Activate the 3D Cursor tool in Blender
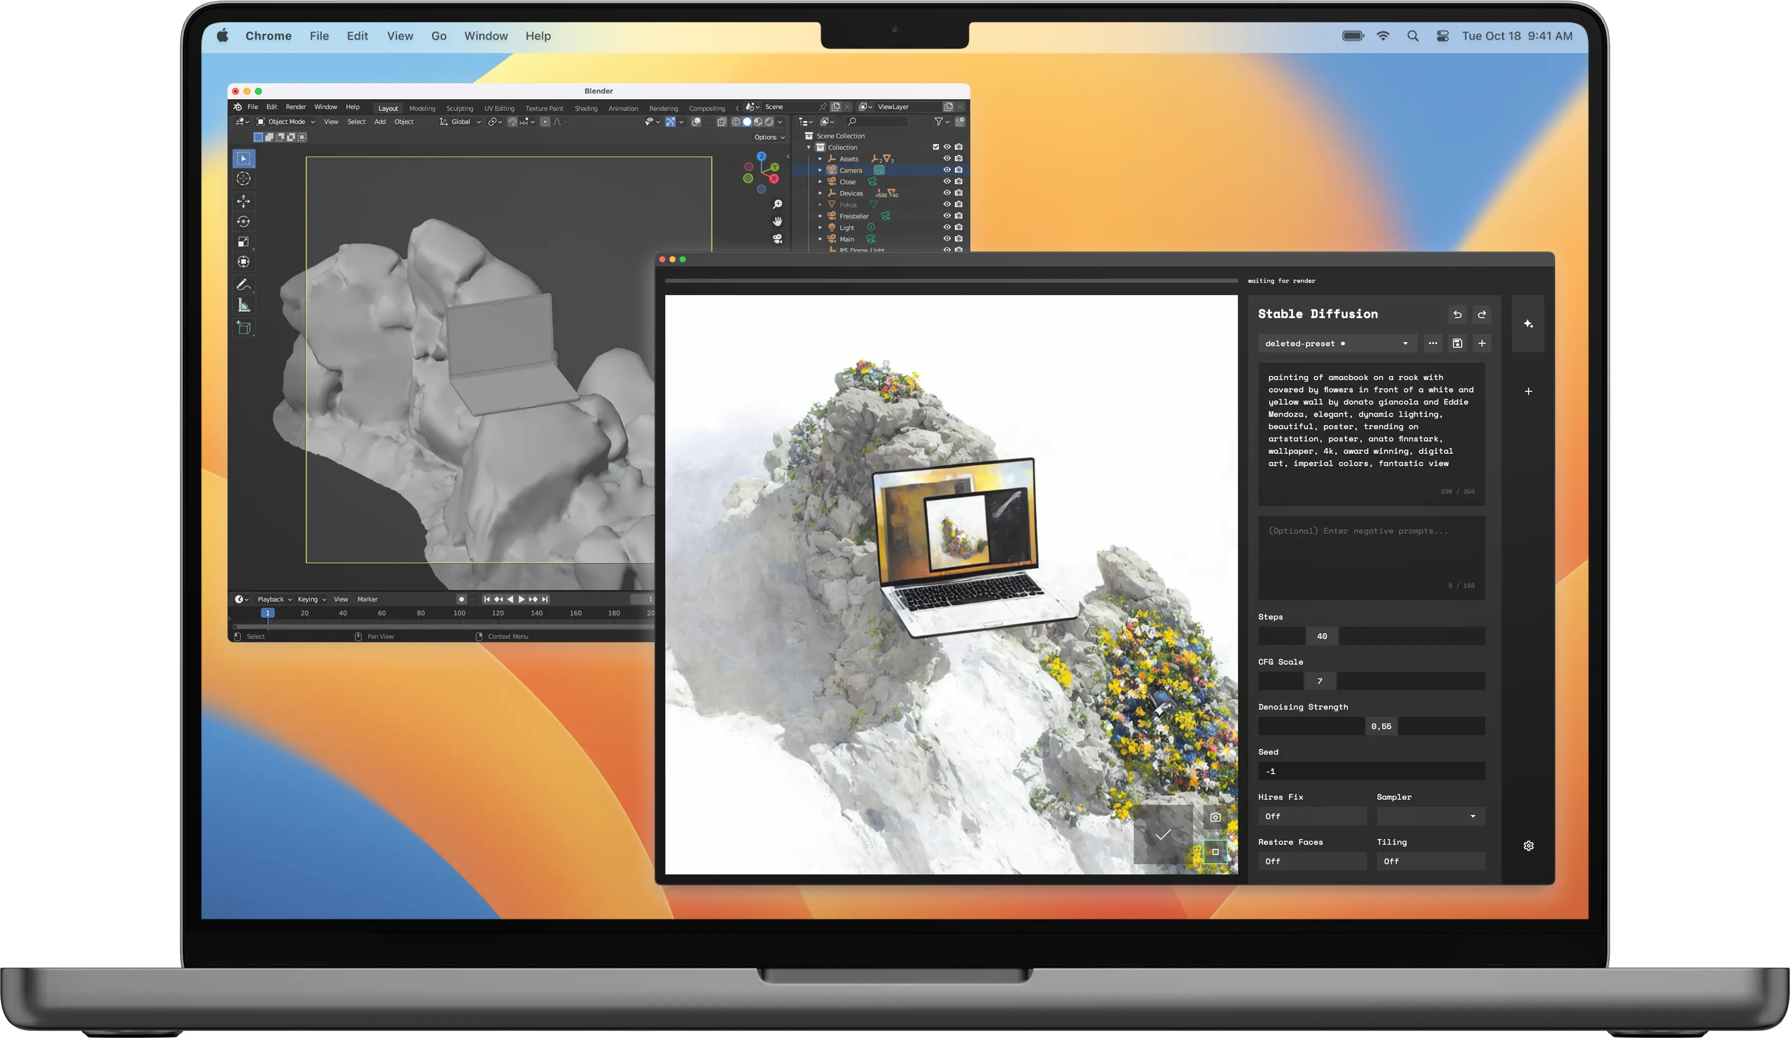1790x1038 pixels. tap(244, 179)
